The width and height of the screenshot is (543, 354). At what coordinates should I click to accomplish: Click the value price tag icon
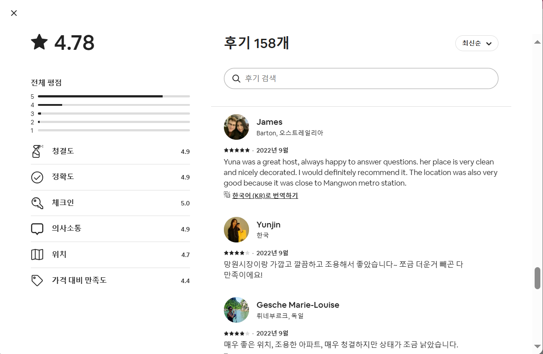click(x=37, y=281)
